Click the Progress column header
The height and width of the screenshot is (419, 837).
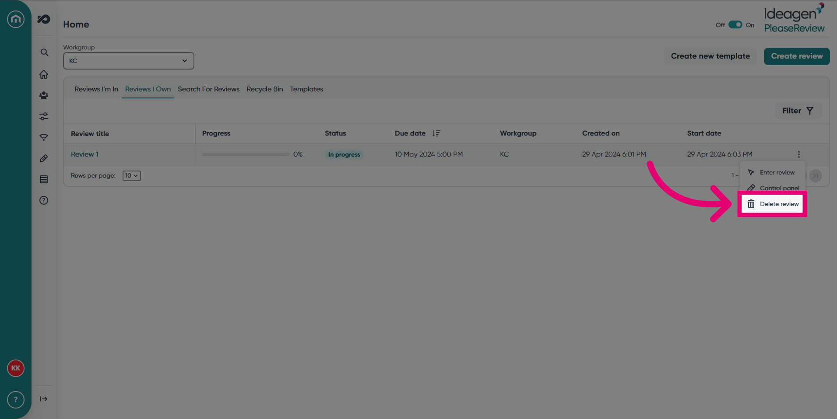(x=216, y=133)
